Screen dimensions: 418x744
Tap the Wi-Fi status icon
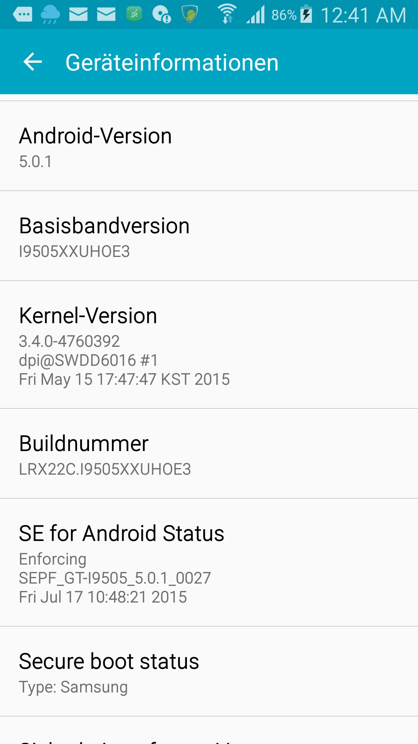point(227,14)
